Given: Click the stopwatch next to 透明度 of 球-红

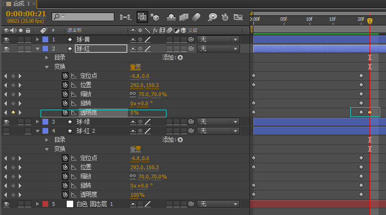Looking at the screenshot, I should pos(65,113).
